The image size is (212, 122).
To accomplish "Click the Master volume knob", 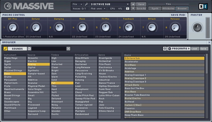I will [197, 28].
